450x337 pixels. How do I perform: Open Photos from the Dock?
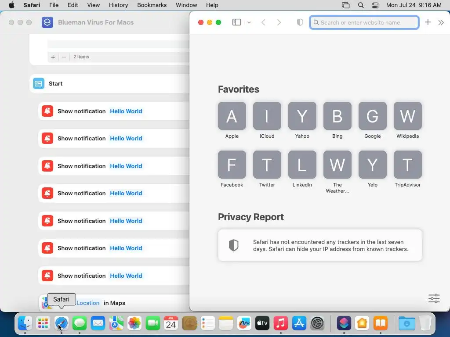pyautogui.click(x=134, y=323)
